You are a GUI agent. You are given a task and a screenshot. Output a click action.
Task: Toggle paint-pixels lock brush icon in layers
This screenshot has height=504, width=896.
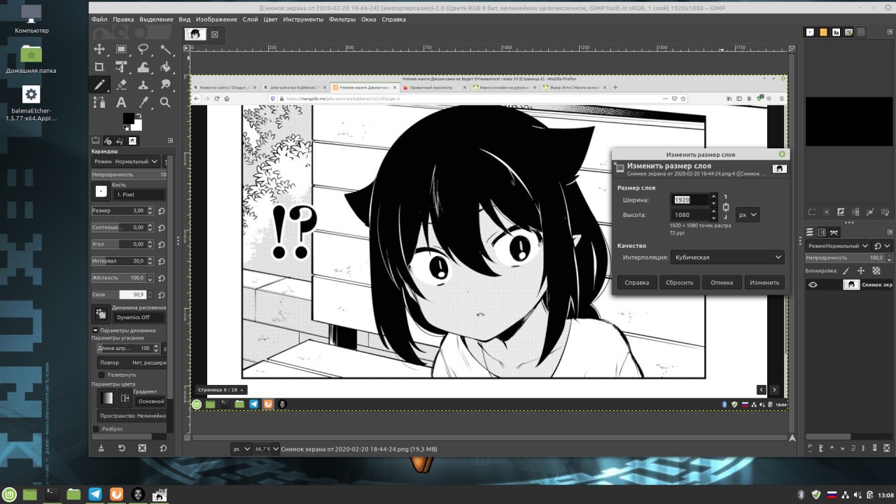[x=845, y=270]
